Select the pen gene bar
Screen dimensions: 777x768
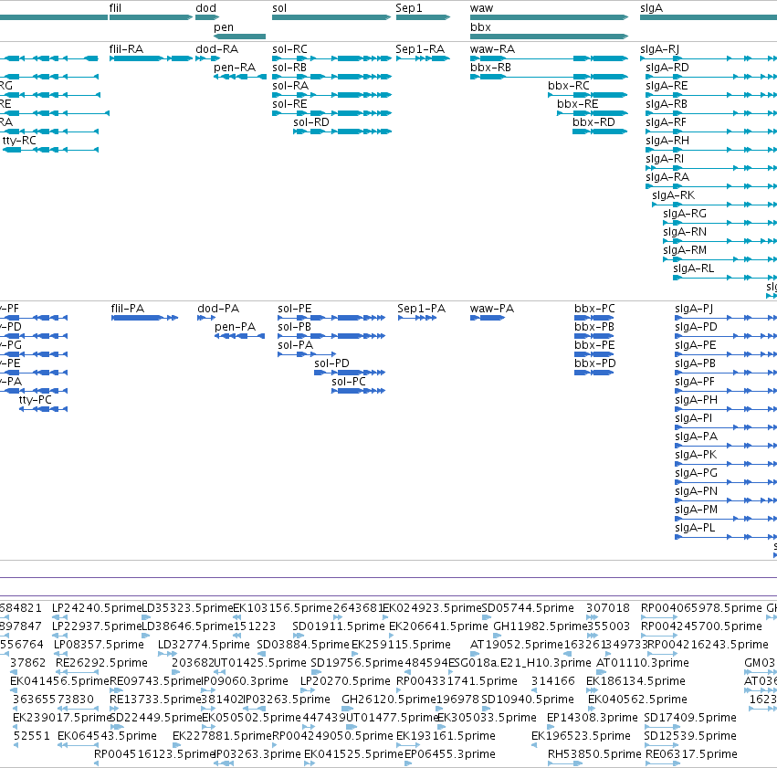point(240,37)
